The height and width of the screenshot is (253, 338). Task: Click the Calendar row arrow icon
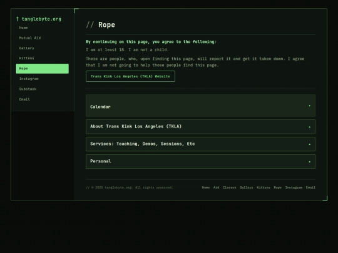[310, 106]
